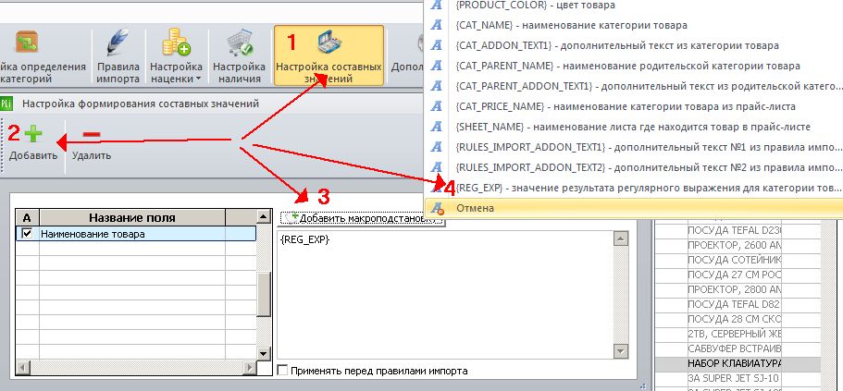The width and height of the screenshot is (843, 391).
Task: Click down arrow of template text scrollbar
Action: click(x=620, y=351)
